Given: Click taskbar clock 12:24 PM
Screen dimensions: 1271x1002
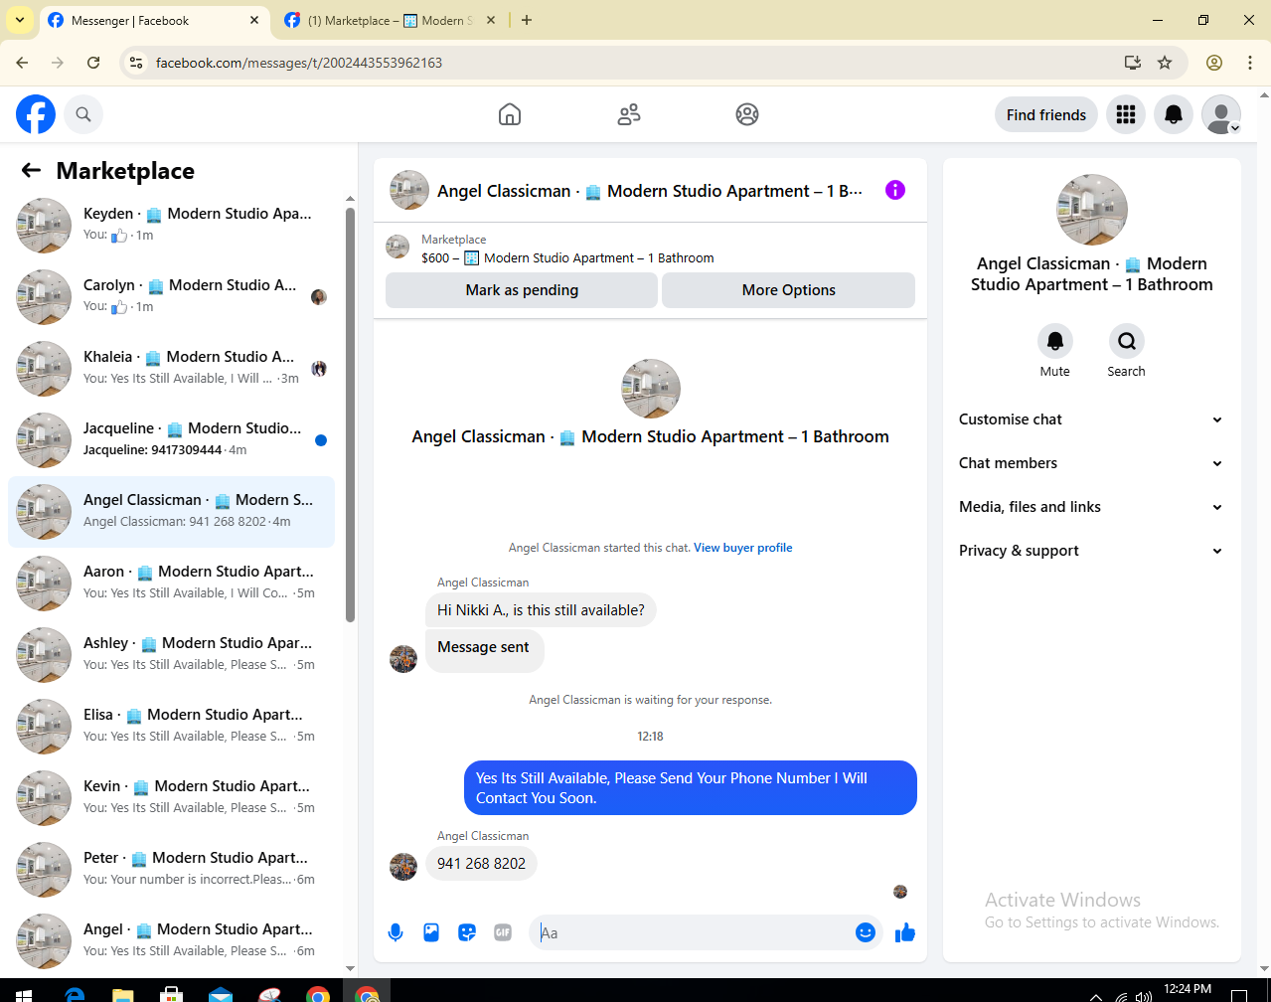Looking at the screenshot, I should click(1188, 989).
